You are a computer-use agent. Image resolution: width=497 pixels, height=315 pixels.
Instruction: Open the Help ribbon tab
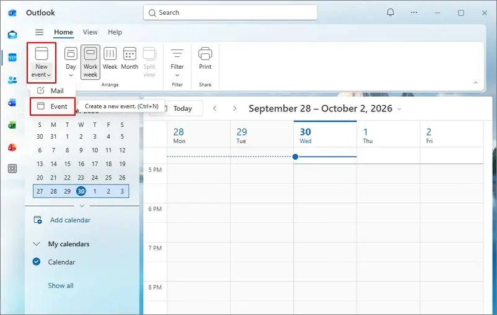115,32
